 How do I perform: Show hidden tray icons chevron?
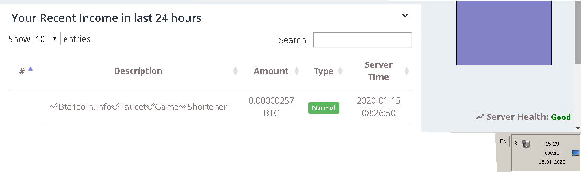click(x=516, y=142)
